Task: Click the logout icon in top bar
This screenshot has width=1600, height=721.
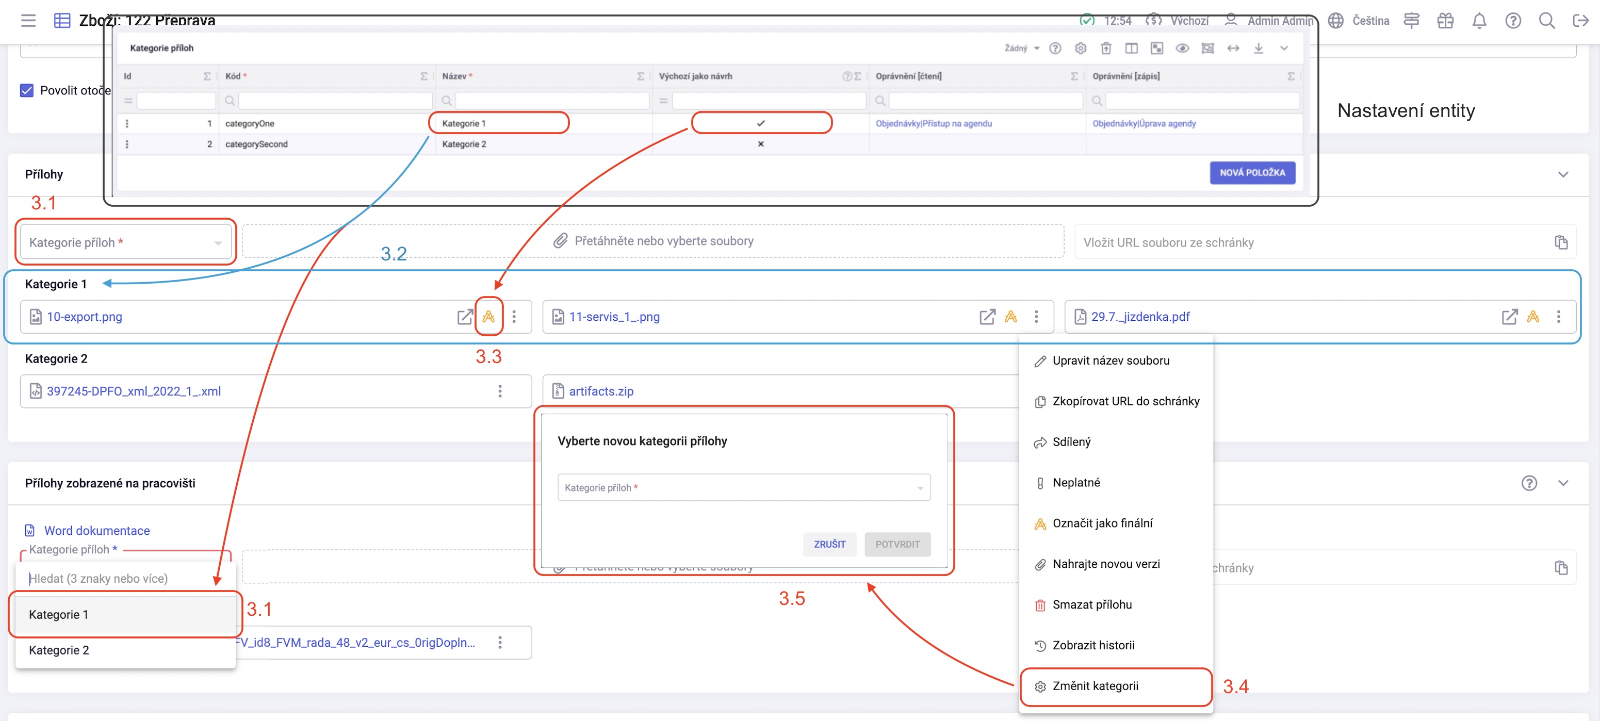Action: (1580, 21)
